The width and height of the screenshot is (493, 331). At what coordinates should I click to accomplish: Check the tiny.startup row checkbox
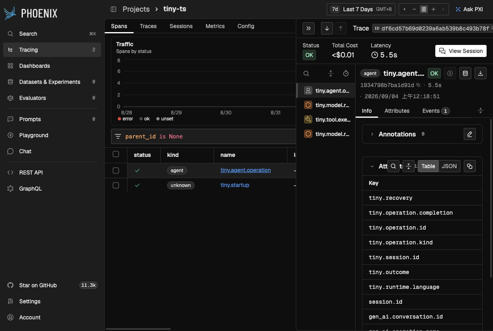116,185
